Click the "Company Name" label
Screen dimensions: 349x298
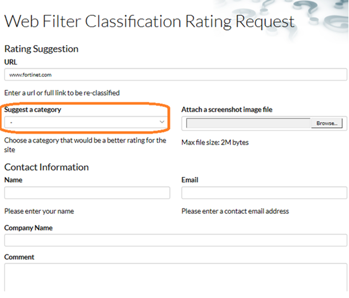pyautogui.click(x=28, y=228)
